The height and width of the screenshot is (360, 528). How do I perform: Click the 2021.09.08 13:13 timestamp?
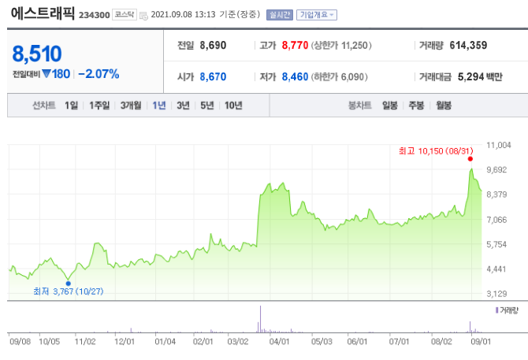pyautogui.click(x=183, y=14)
